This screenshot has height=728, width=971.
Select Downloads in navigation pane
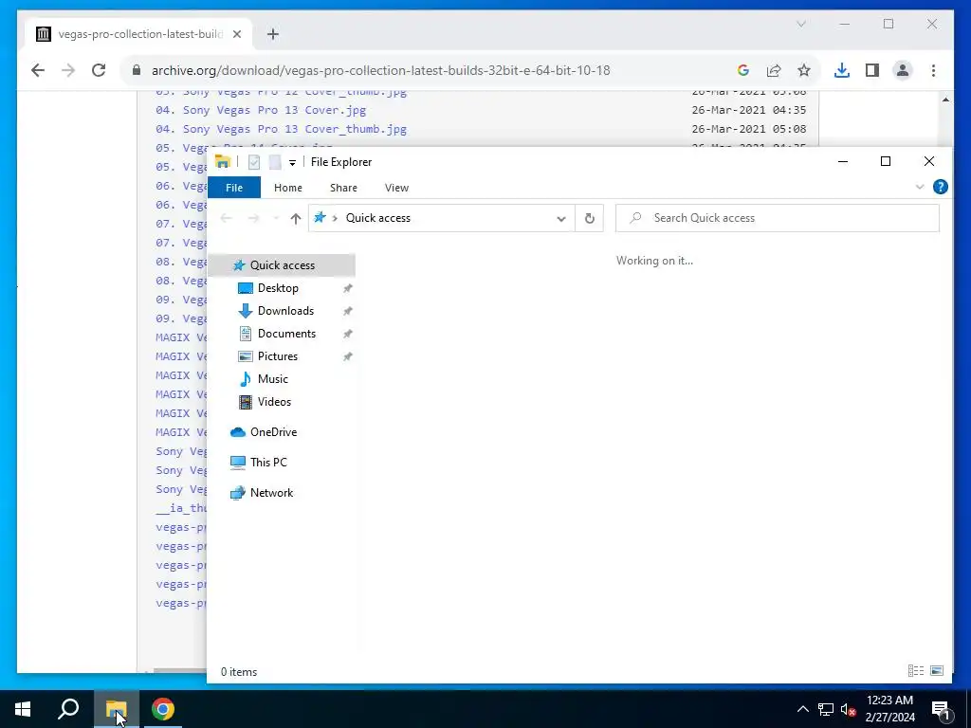pos(284,311)
